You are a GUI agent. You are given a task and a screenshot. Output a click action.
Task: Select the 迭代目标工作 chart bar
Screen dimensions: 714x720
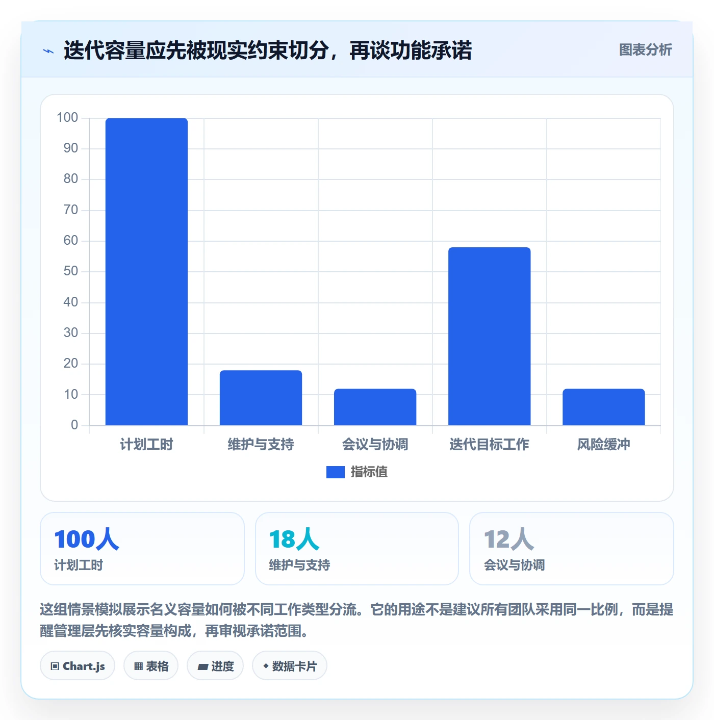click(489, 337)
